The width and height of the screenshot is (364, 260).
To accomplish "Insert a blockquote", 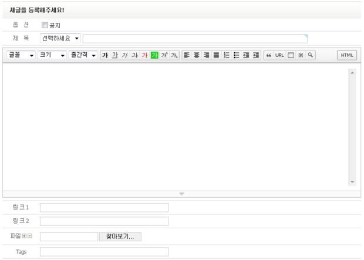I will (x=269, y=55).
